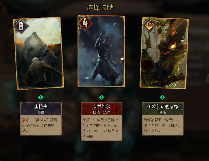Click the flame tactic icon on third card
Viewport: 209px width, 161px height.
coord(149,25)
